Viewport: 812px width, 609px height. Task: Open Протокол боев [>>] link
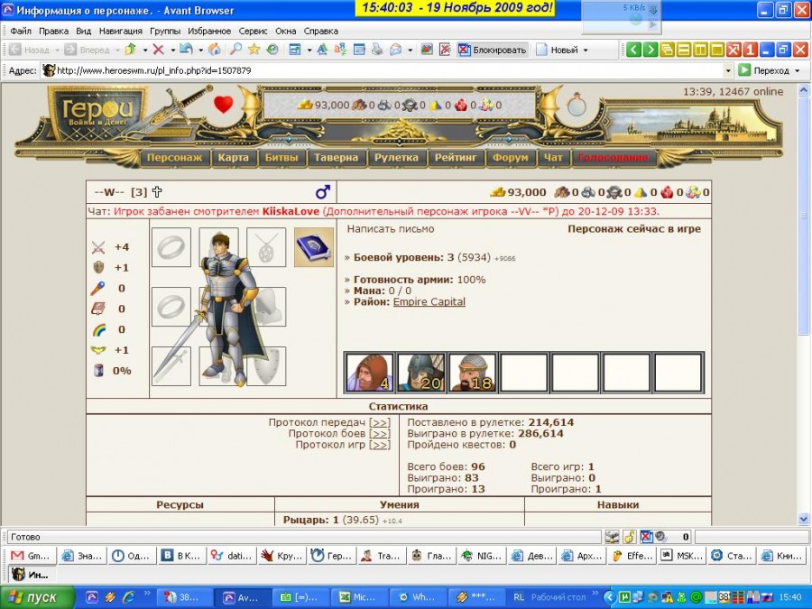point(380,434)
